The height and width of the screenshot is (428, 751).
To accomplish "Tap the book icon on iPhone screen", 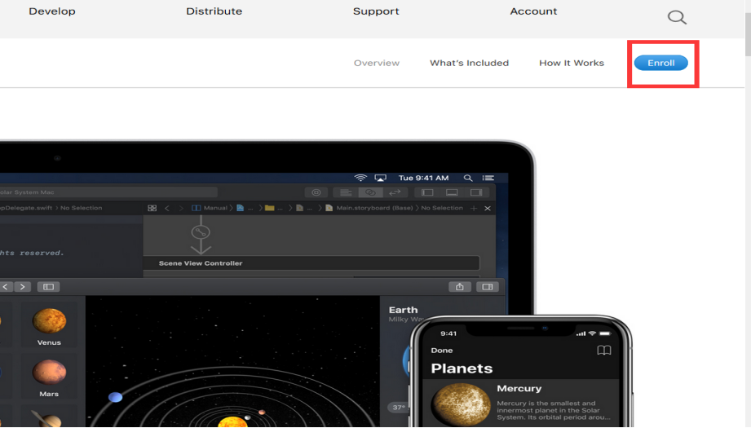I will [604, 351].
